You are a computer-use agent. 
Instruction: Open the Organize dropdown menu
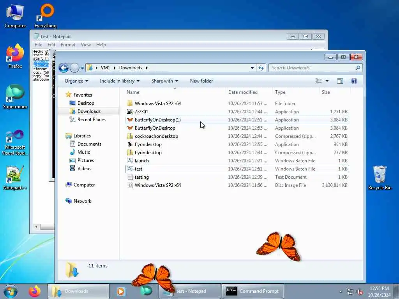[x=76, y=81]
